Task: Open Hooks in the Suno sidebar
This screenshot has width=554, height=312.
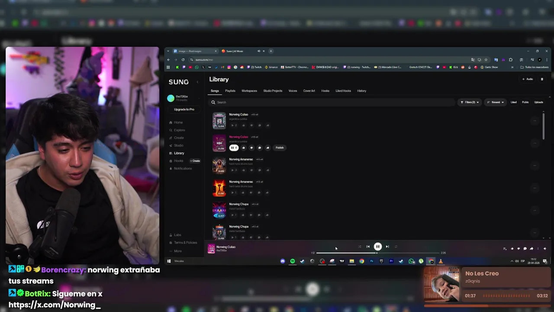Action: tap(176, 161)
